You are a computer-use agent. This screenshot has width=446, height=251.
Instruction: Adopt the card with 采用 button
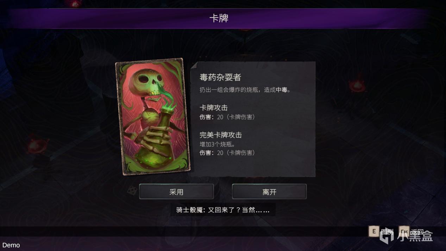(x=176, y=192)
